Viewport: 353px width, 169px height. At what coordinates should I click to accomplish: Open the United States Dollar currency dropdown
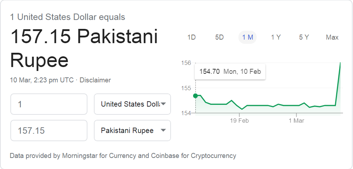coord(132,104)
